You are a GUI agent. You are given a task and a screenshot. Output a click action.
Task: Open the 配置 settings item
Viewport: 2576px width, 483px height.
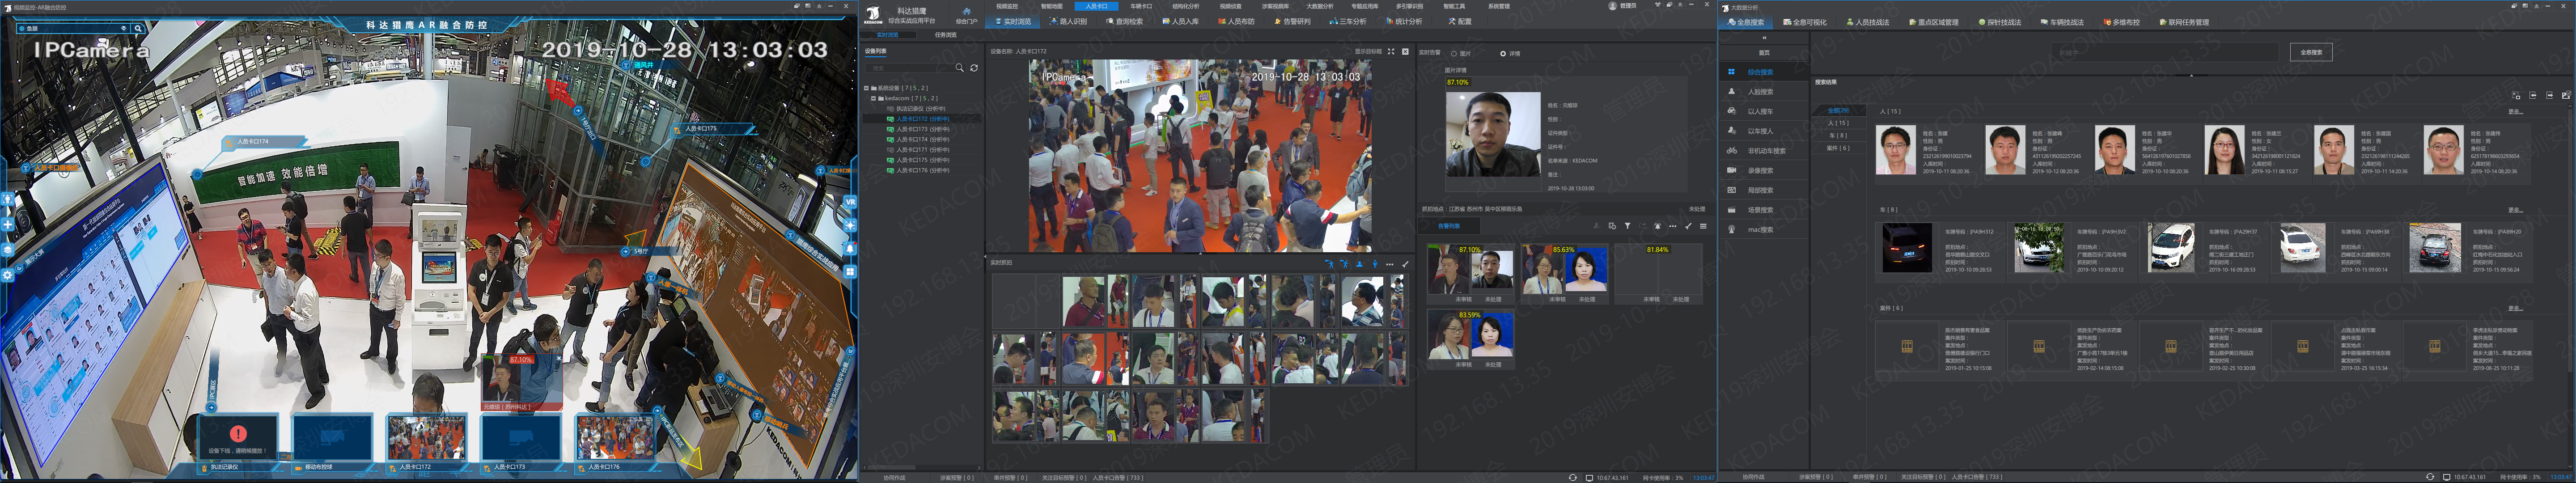point(1460,22)
